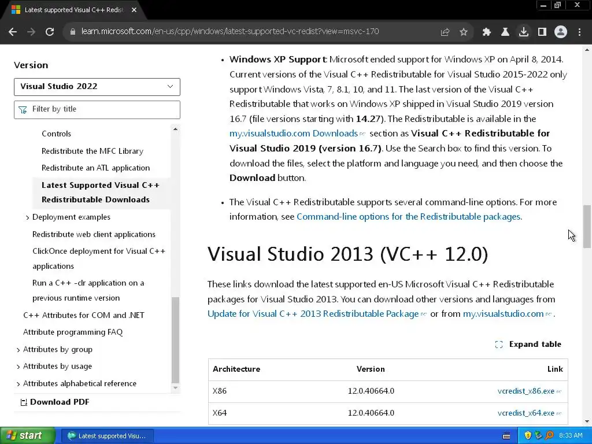Click page scroll up arrow

pos(587,50)
